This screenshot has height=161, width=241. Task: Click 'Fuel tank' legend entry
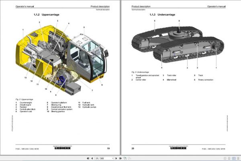click(86, 103)
